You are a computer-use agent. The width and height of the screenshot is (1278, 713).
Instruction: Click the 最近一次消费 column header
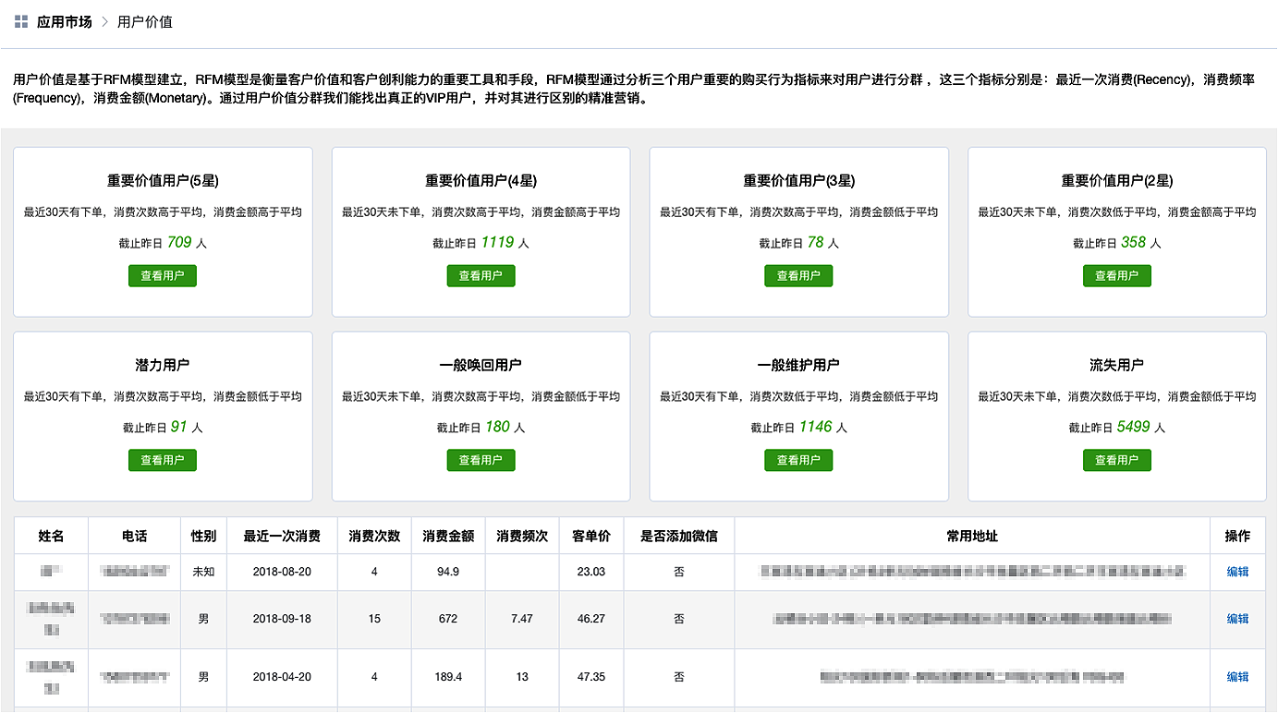(282, 536)
